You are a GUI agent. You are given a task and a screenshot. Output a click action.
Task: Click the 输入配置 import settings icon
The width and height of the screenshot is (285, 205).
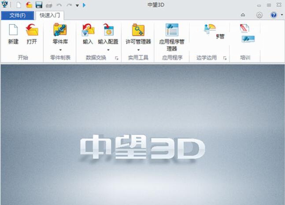click(108, 30)
